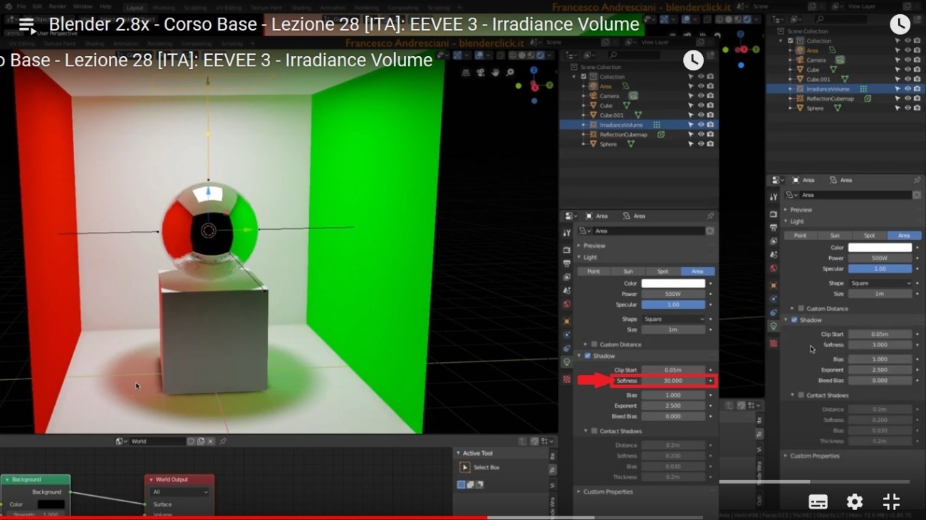The image size is (926, 520).
Task: Switch perspective/orthographic grid icon in viewport
Action: [x=466, y=73]
